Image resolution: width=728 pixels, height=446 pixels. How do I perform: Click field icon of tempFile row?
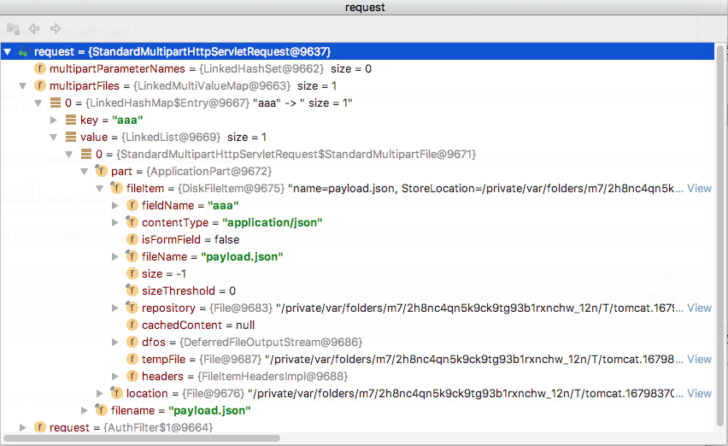pos(132,359)
